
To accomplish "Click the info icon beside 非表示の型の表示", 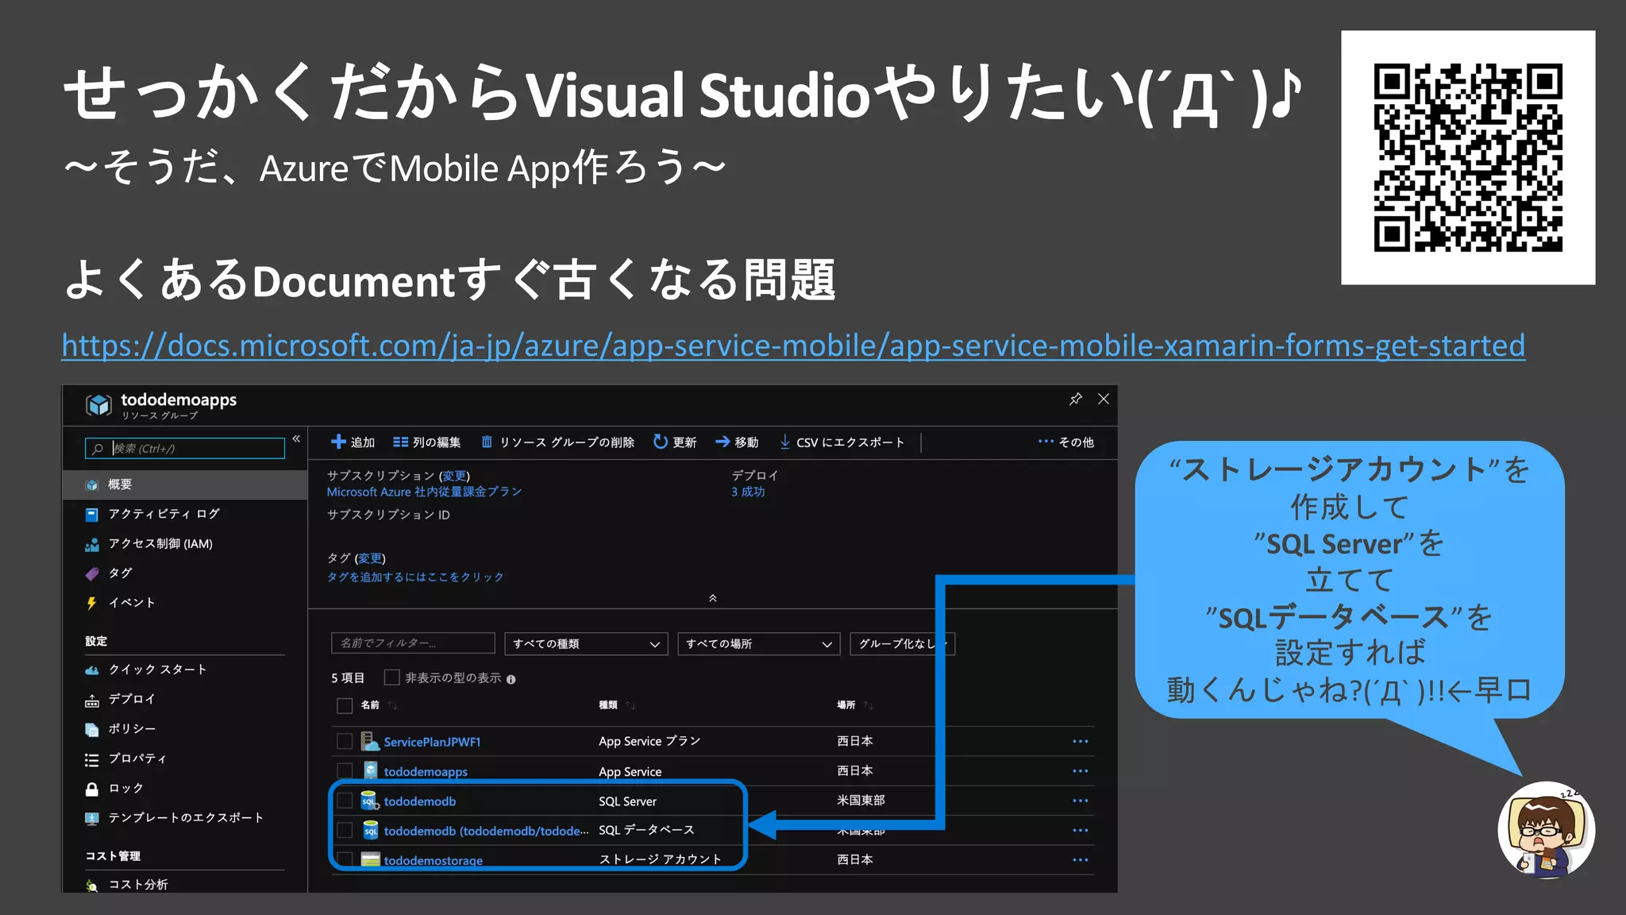I will (511, 679).
